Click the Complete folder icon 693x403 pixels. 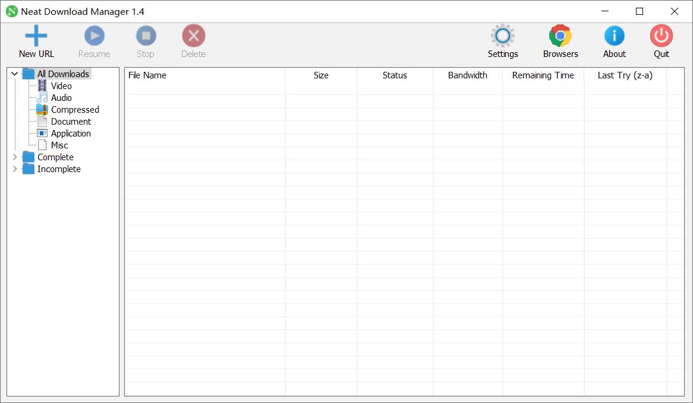(x=29, y=157)
